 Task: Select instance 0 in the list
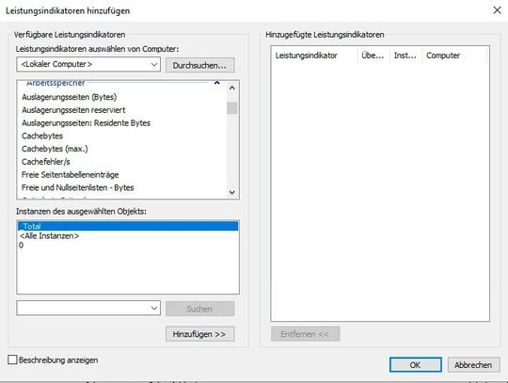click(128, 245)
